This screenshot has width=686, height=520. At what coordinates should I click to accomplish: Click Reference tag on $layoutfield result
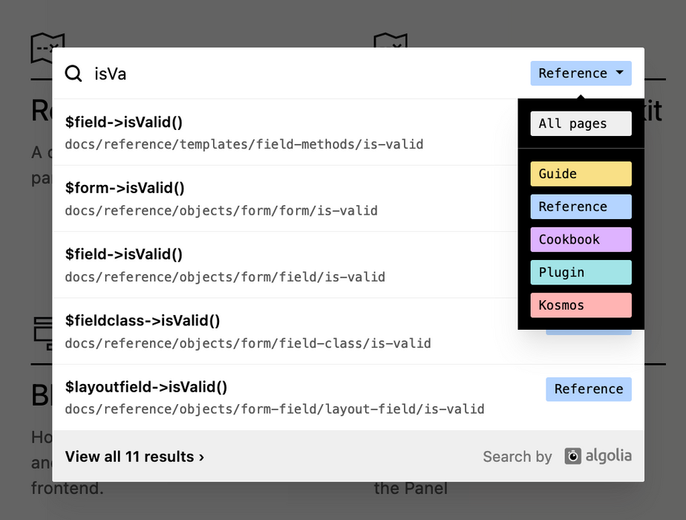tap(588, 389)
